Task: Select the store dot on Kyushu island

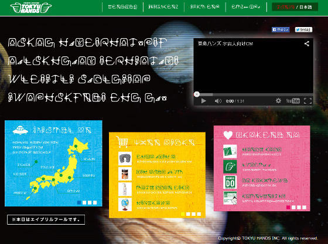Action: (x=35, y=188)
